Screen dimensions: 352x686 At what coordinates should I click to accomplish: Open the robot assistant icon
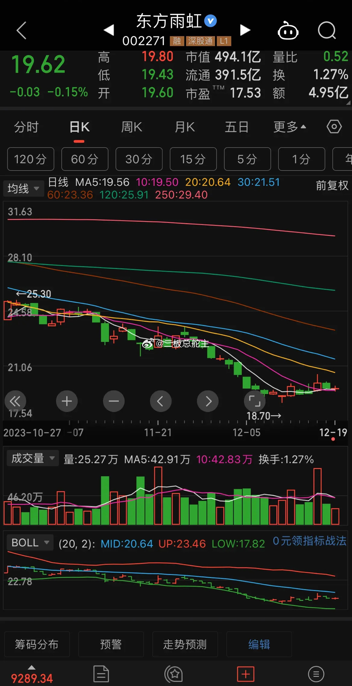coord(288,30)
